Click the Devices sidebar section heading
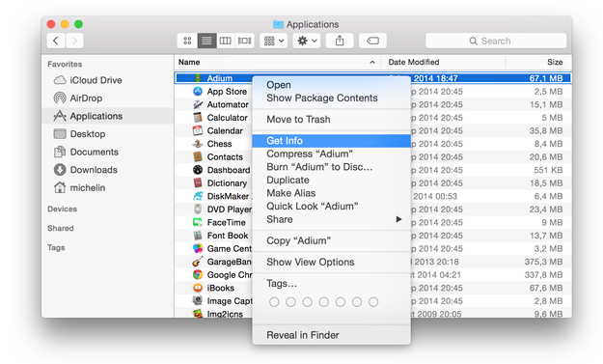Viewport: 603px width, 364px height. click(x=63, y=209)
